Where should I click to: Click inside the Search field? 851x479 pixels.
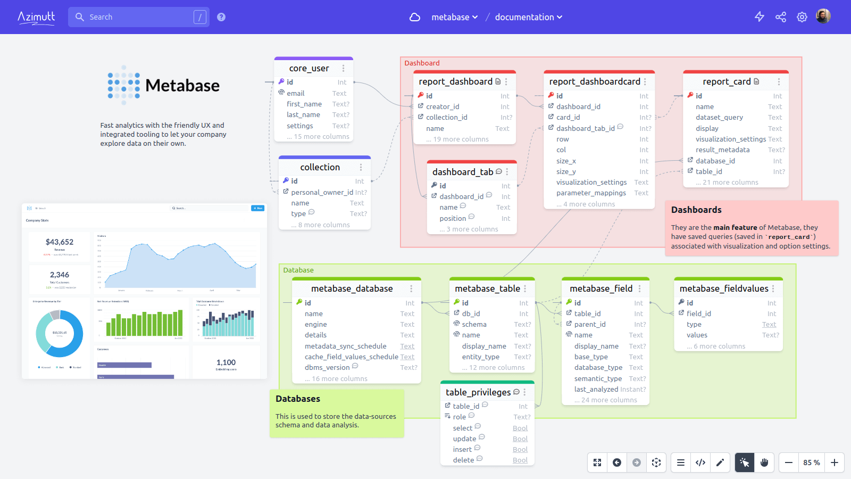pos(138,16)
